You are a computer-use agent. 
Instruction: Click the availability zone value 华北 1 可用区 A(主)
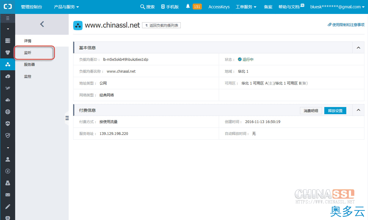click(257, 83)
